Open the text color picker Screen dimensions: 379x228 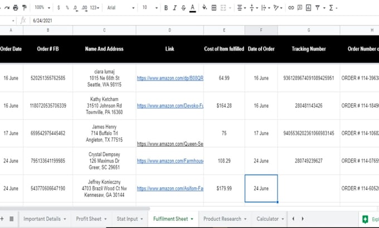[x=193, y=8]
